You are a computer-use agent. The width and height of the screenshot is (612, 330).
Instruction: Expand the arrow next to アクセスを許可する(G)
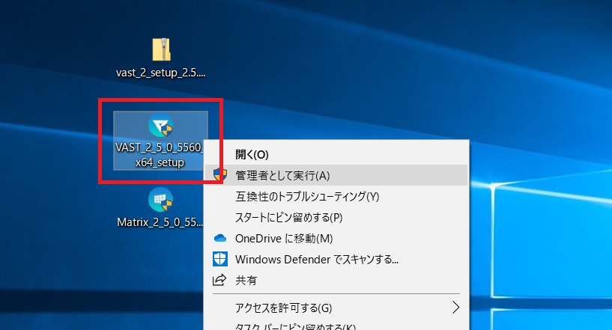455,308
